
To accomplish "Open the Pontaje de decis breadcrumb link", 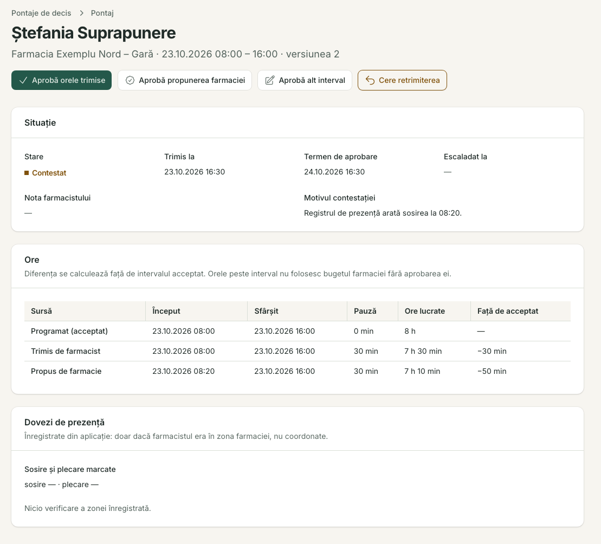I will click(41, 13).
